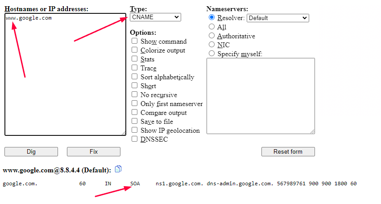
Task: Copy the www.google.com result to clipboard
Action: coord(118,169)
